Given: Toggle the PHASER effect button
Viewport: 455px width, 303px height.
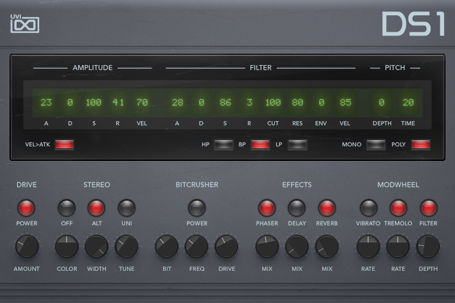Looking at the screenshot, I should point(267,208).
